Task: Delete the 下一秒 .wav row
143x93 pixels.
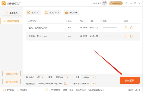Action: [131, 36]
